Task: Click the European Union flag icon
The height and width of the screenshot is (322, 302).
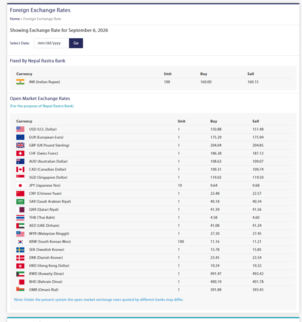Action: pyautogui.click(x=20, y=137)
